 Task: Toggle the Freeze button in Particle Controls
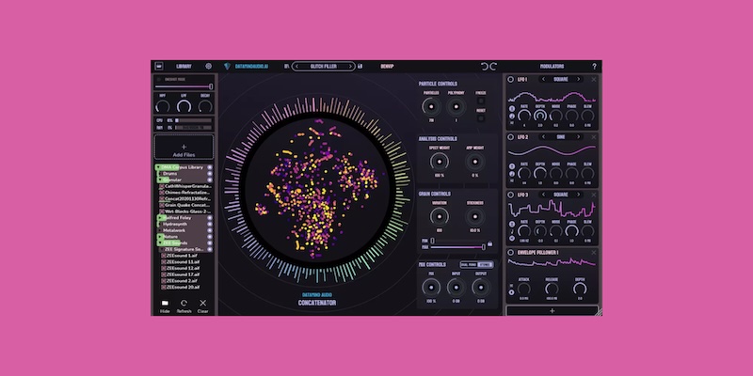tap(481, 101)
